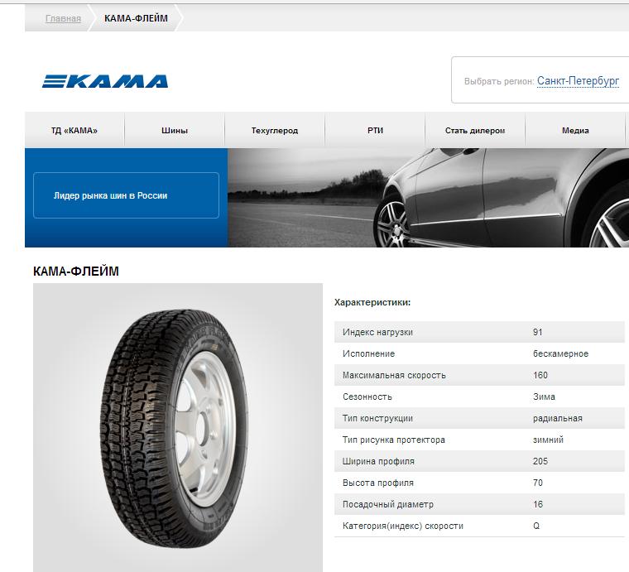Screen dimensions: 629x572
Task: Click the tread value зимний
Action: [x=548, y=440]
